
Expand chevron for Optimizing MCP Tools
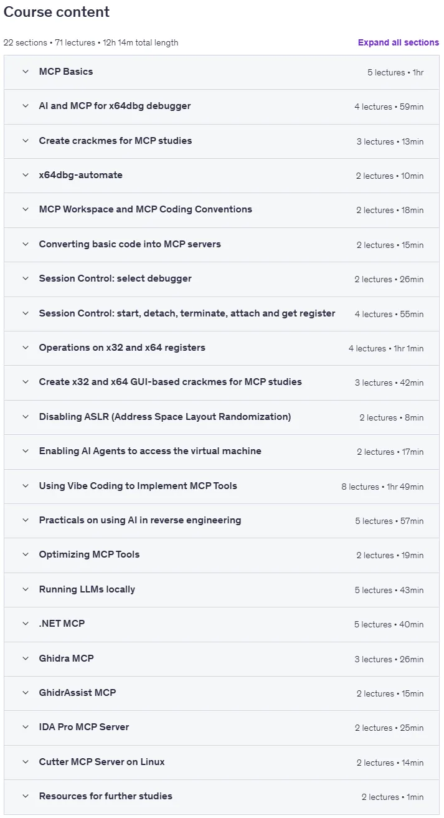tap(26, 554)
